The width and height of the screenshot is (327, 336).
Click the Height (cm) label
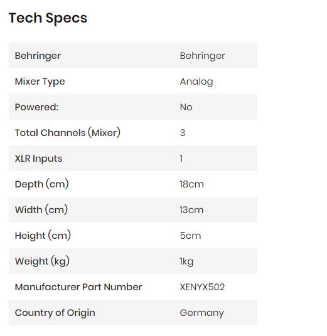click(x=43, y=236)
